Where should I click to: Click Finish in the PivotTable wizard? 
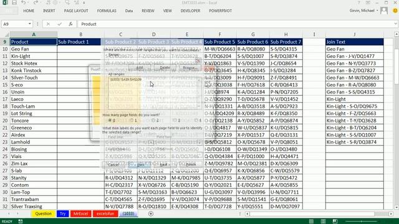pyautogui.click(x=191, y=164)
